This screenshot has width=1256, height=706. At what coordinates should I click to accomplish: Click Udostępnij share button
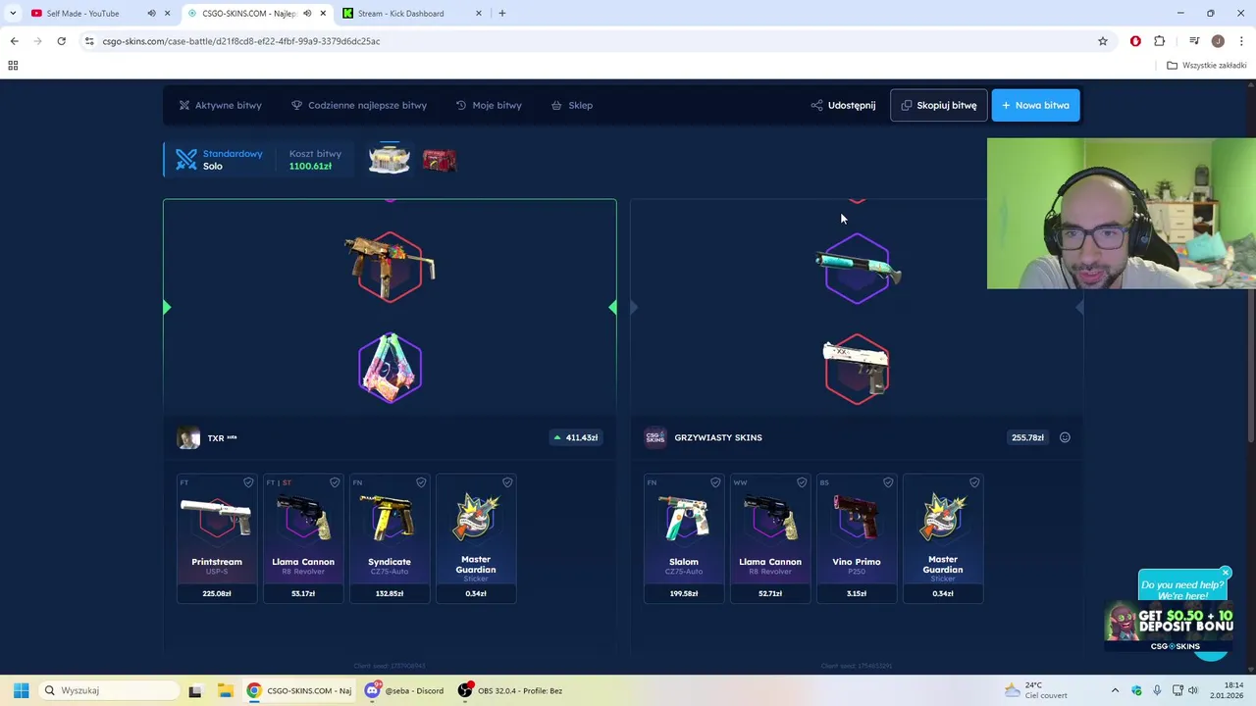(x=843, y=105)
